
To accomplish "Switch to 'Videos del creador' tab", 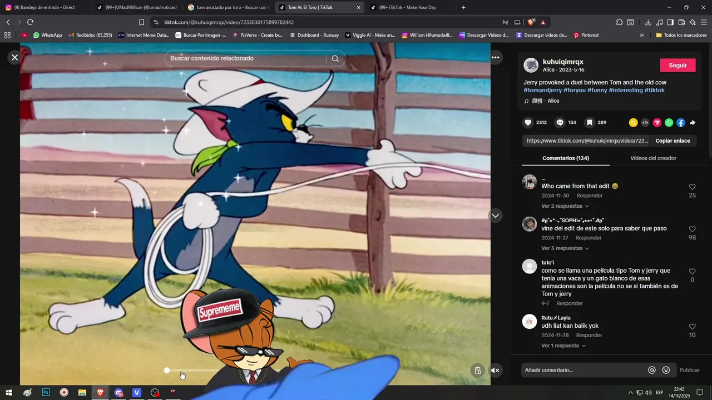I will point(653,158).
